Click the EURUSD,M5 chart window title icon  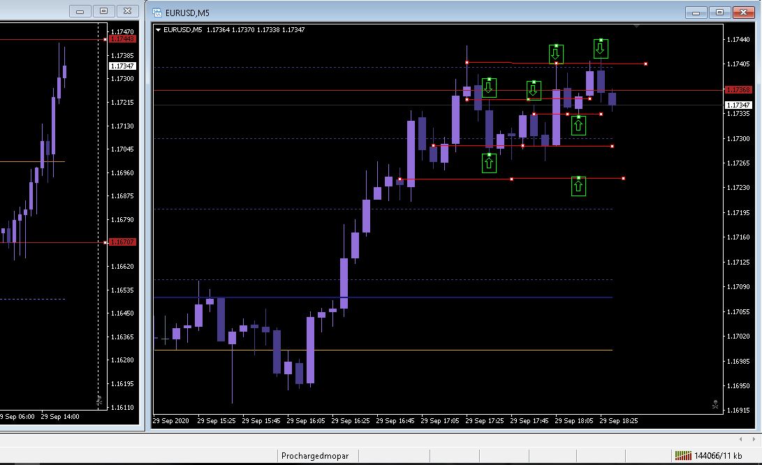(x=157, y=13)
